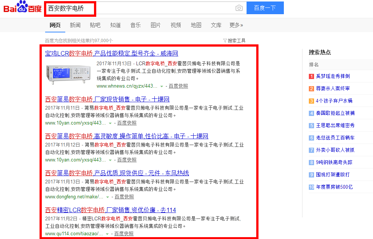Switch to the 贴吧 tab
Image resolution: width=373 pixels, height=239 pixels.
[x=95, y=25]
